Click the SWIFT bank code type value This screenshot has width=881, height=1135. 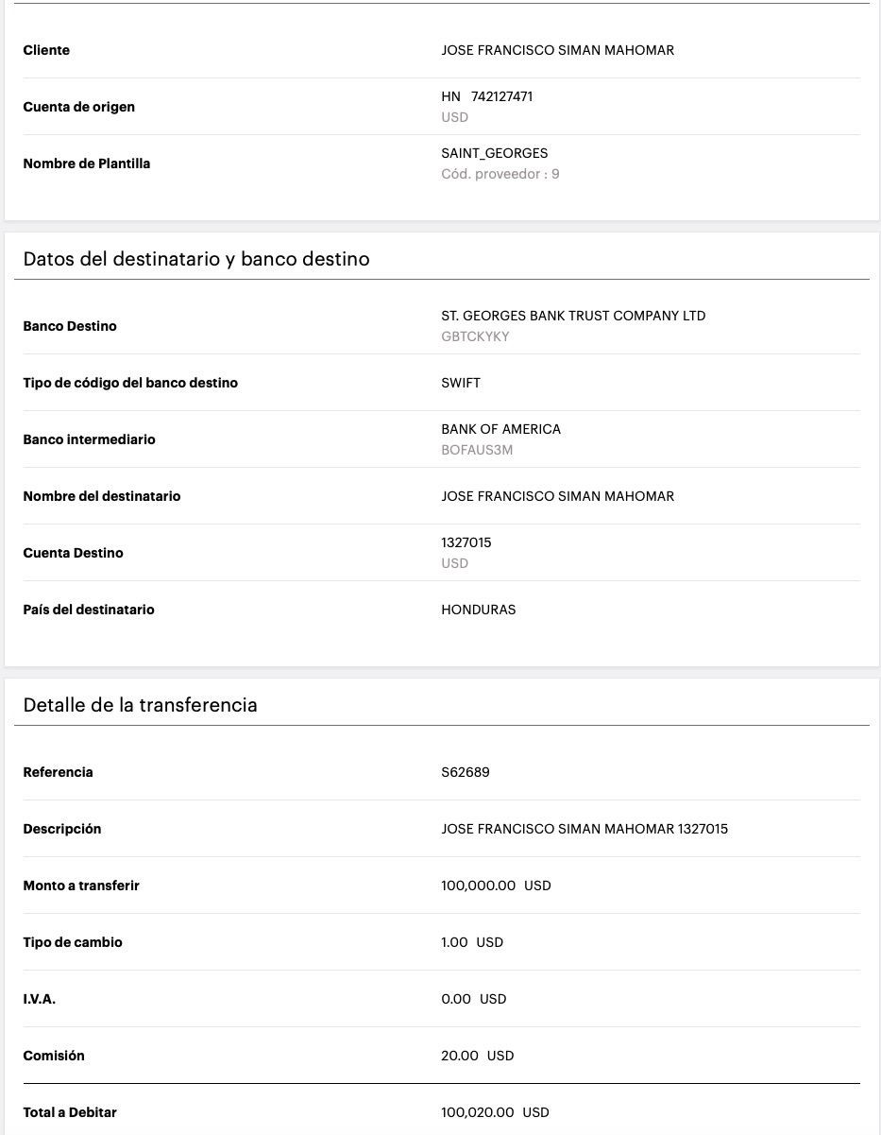(461, 383)
